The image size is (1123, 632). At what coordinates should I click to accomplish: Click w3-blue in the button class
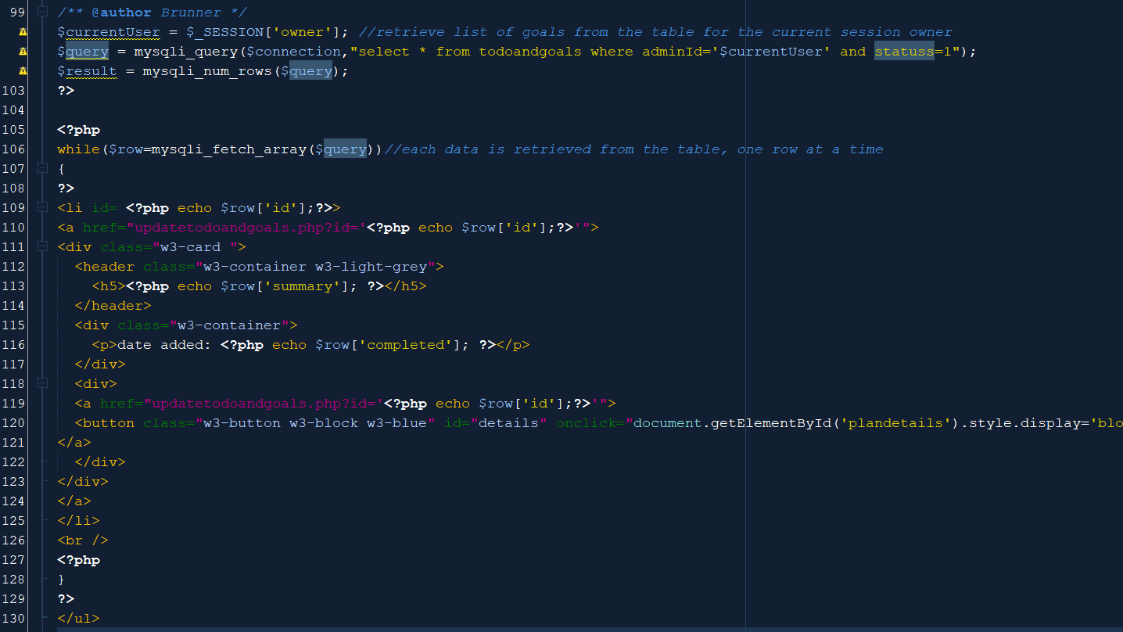click(397, 423)
